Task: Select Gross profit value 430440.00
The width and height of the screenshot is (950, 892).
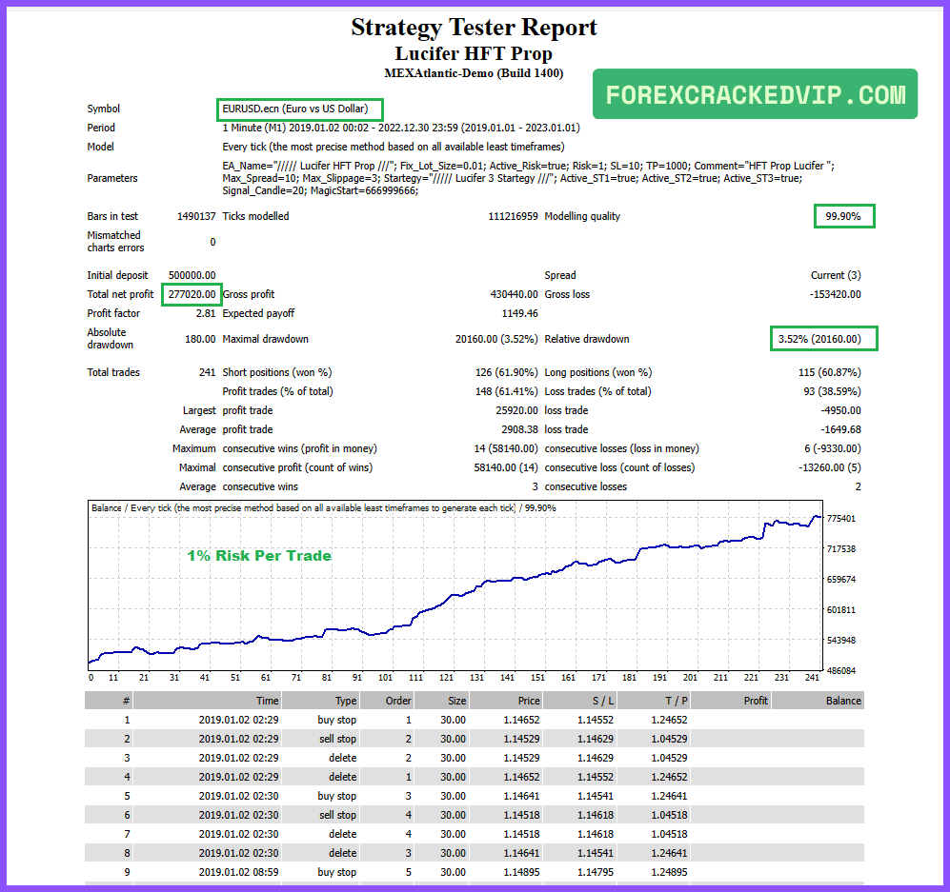Action: 514,294
